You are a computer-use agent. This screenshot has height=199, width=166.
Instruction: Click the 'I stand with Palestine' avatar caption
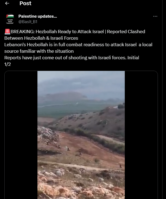click(x=10, y=21)
